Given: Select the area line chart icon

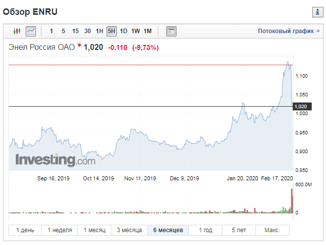Looking at the screenshot, I should point(31,31).
